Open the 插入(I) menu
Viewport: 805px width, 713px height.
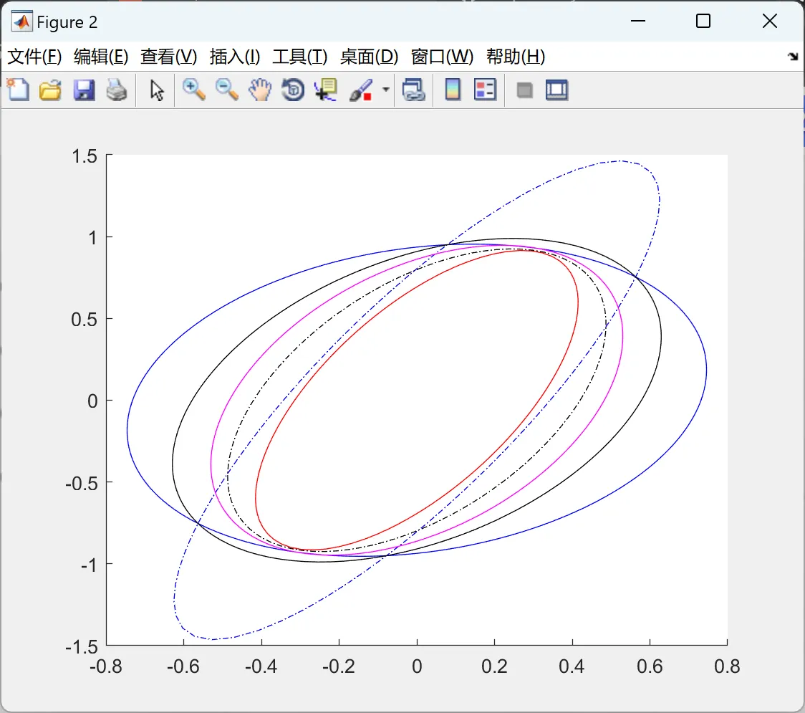pyautogui.click(x=235, y=57)
